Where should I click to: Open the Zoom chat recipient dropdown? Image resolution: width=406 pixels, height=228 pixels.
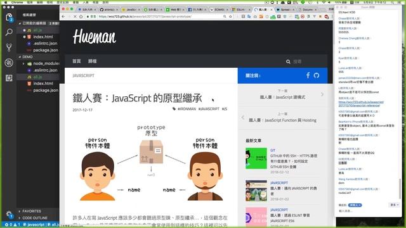coord(355,205)
